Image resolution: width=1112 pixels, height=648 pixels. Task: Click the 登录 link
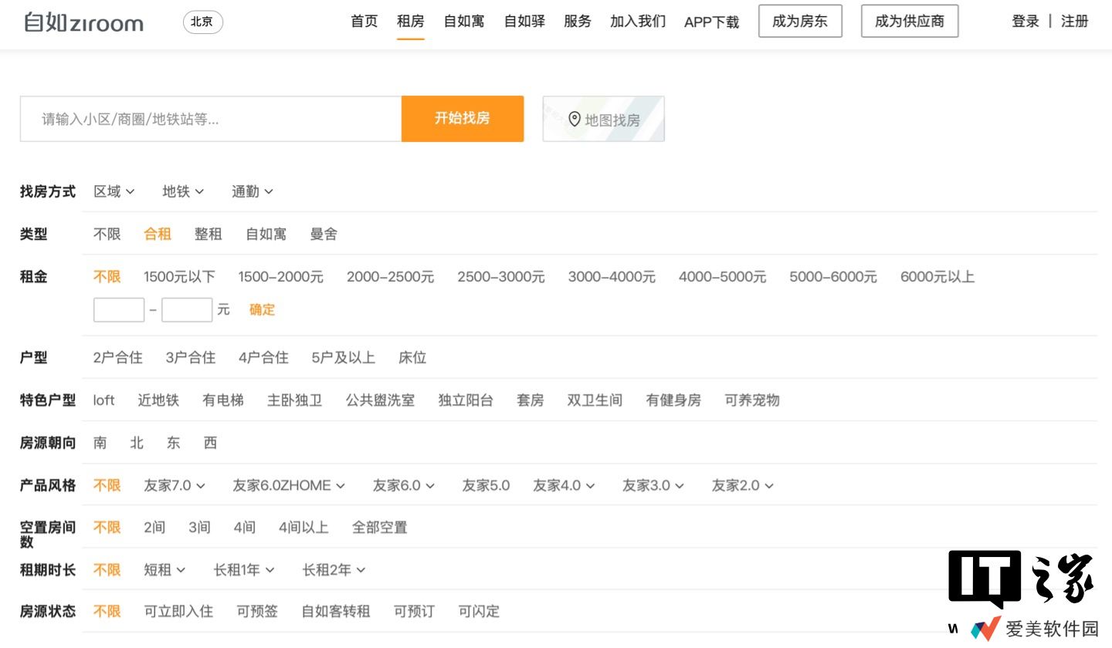(1025, 22)
